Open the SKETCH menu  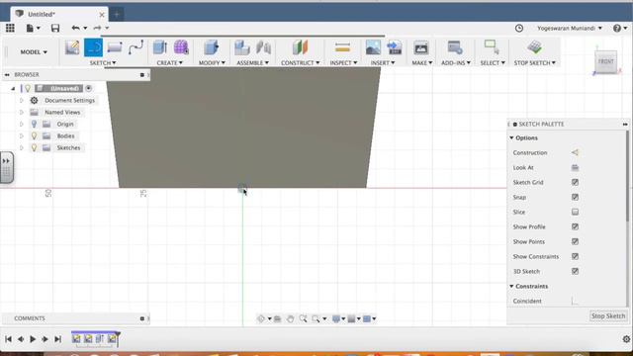(x=103, y=63)
